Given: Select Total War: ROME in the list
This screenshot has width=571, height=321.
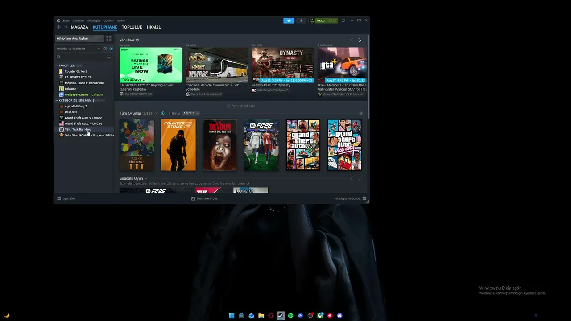Looking at the screenshot, I should [84, 135].
